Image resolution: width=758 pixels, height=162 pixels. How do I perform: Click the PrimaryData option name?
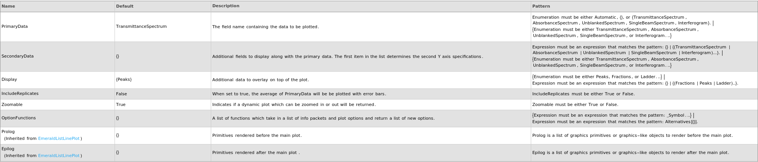(15, 27)
